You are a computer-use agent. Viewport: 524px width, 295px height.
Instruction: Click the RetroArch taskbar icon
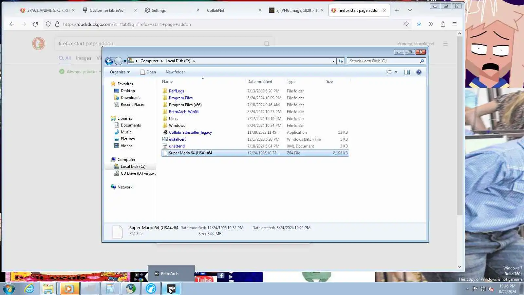tap(171, 289)
